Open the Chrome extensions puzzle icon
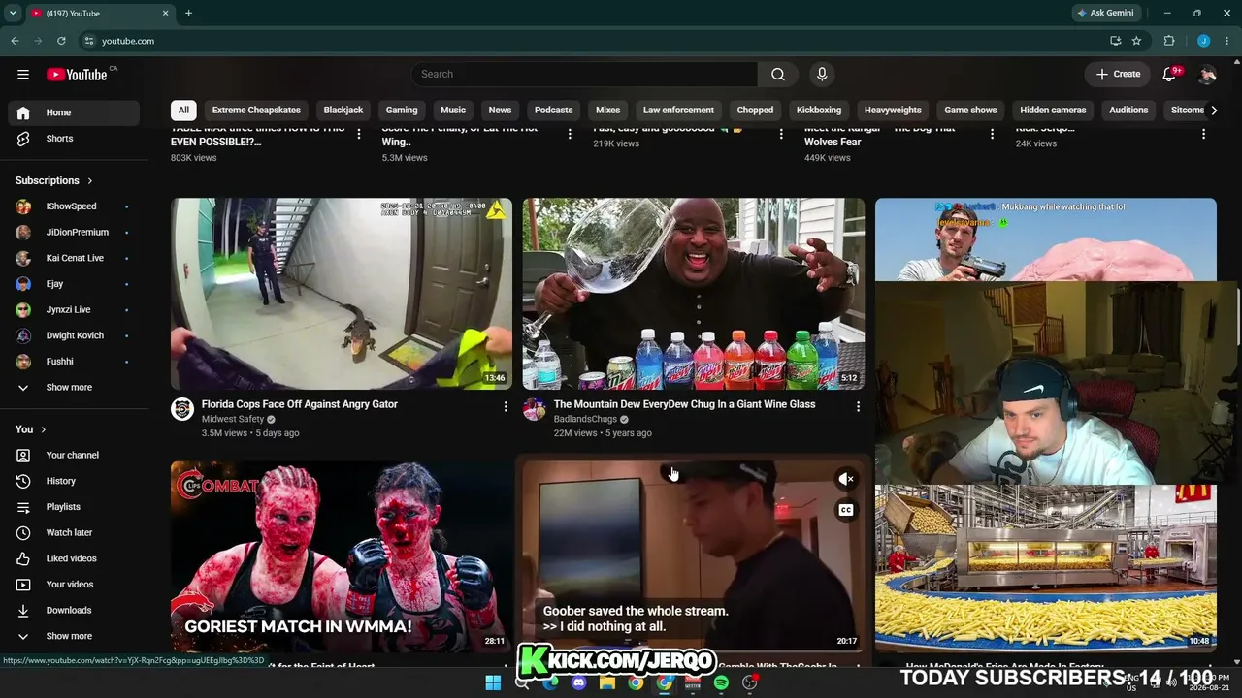The height and width of the screenshot is (698, 1242). 1169,41
